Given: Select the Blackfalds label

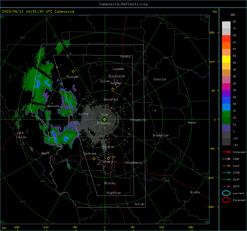Looking at the screenshot, I should (117, 76).
